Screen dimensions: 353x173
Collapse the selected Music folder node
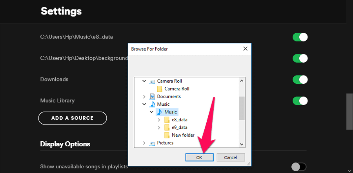tap(151, 112)
